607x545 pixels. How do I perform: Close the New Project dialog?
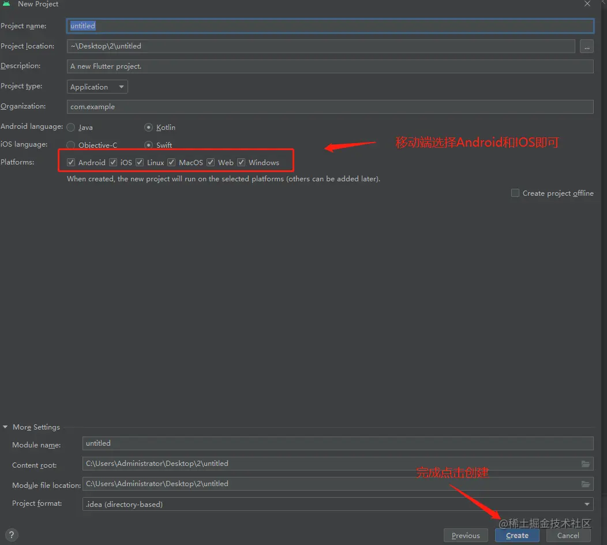tap(587, 4)
